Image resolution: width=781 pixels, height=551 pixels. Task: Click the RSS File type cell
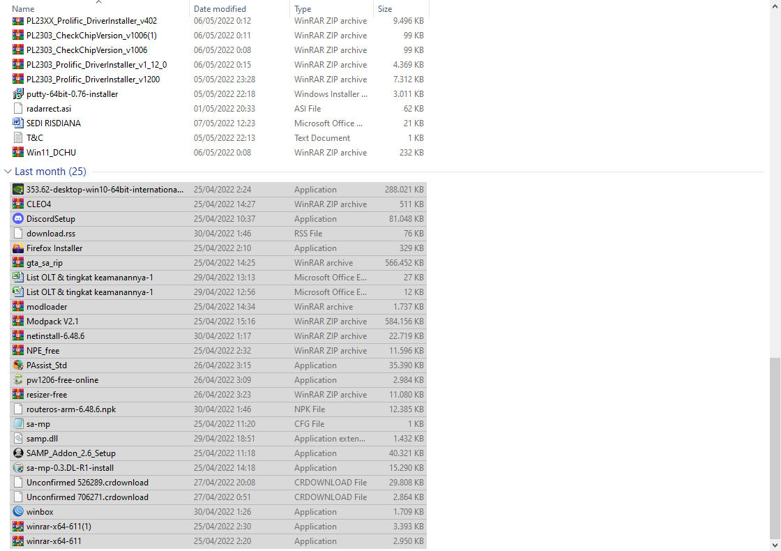pos(308,234)
